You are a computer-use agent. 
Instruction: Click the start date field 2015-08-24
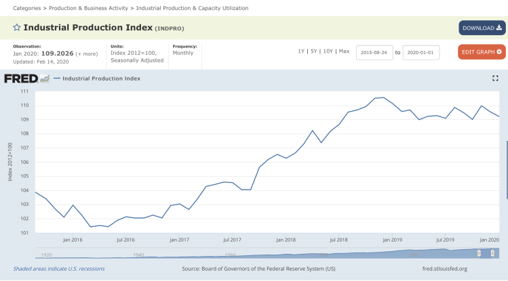(374, 52)
